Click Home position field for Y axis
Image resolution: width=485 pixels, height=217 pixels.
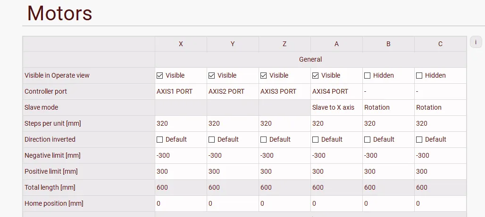coord(233,204)
